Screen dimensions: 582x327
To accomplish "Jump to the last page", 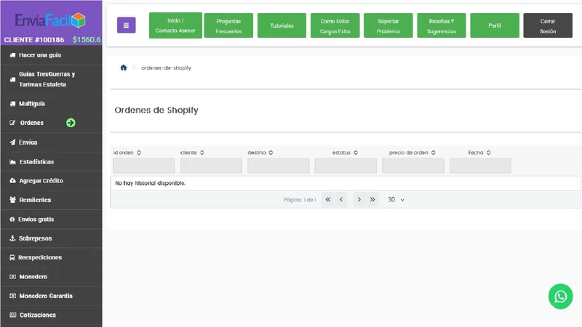I will click(372, 199).
